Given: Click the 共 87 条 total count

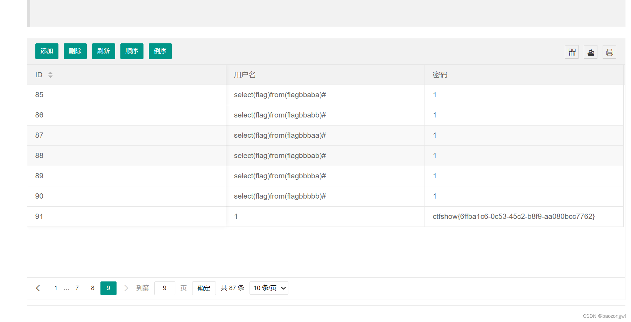Looking at the screenshot, I should pyautogui.click(x=233, y=288).
